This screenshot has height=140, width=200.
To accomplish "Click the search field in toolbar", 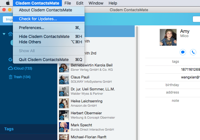I will (x=196, y=19).
